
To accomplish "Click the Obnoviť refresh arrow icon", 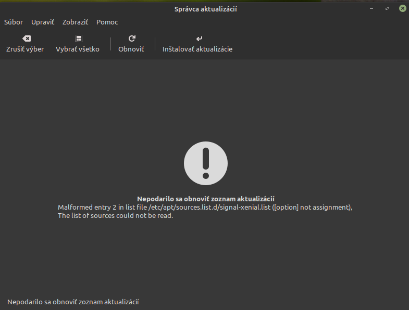I will pyautogui.click(x=132, y=38).
